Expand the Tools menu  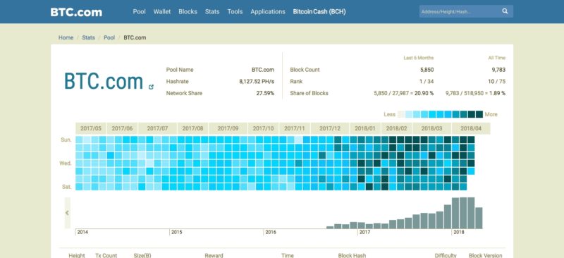(235, 11)
